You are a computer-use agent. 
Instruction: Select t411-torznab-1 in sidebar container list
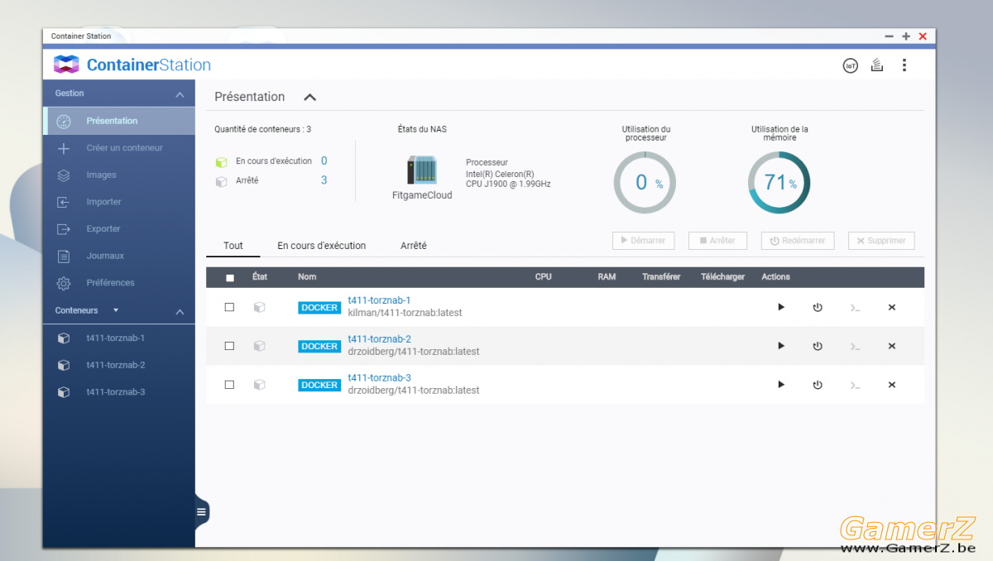[x=119, y=338]
